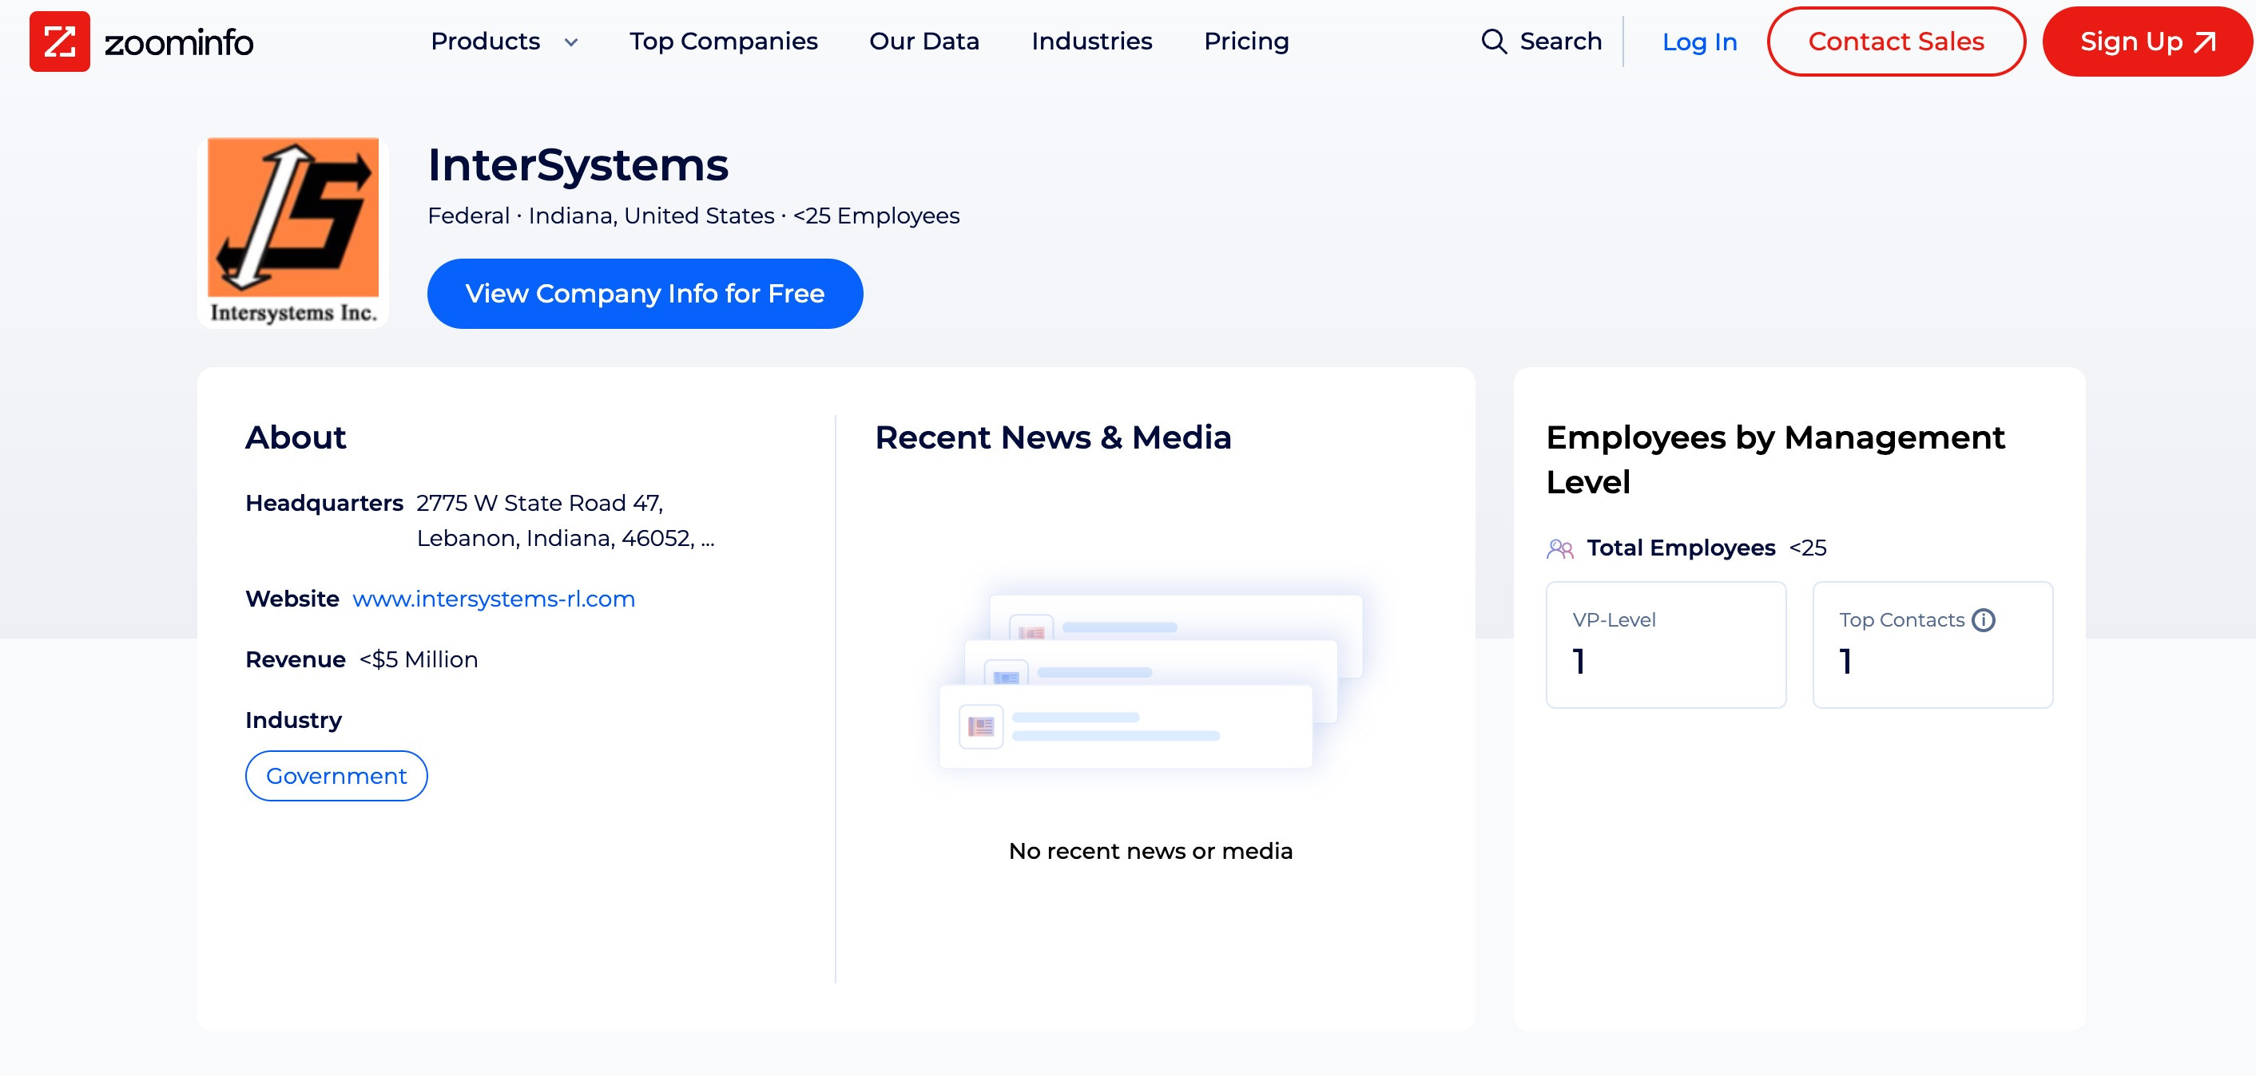Click the Top Contacts info icon
Screen dimensions: 2256x1076
click(1984, 620)
